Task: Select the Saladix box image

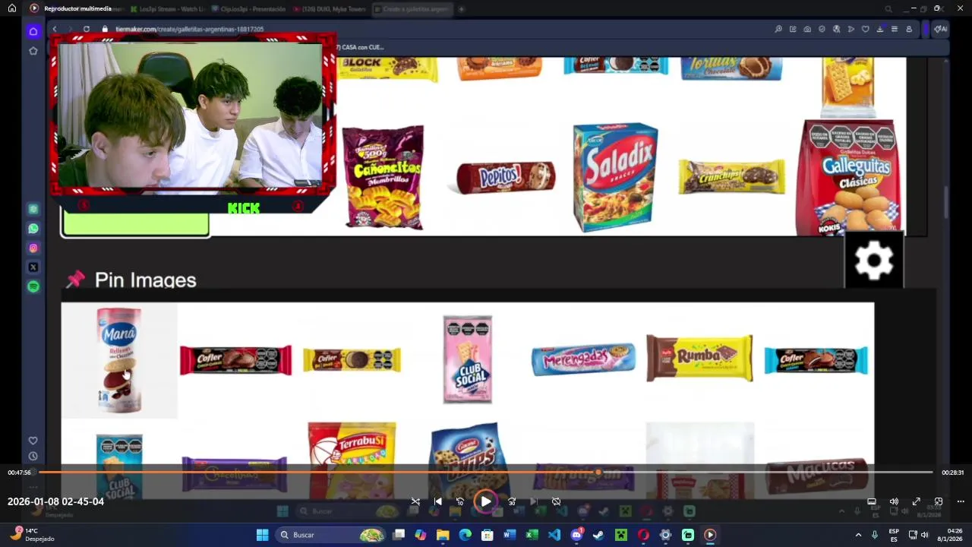Action: click(x=615, y=177)
